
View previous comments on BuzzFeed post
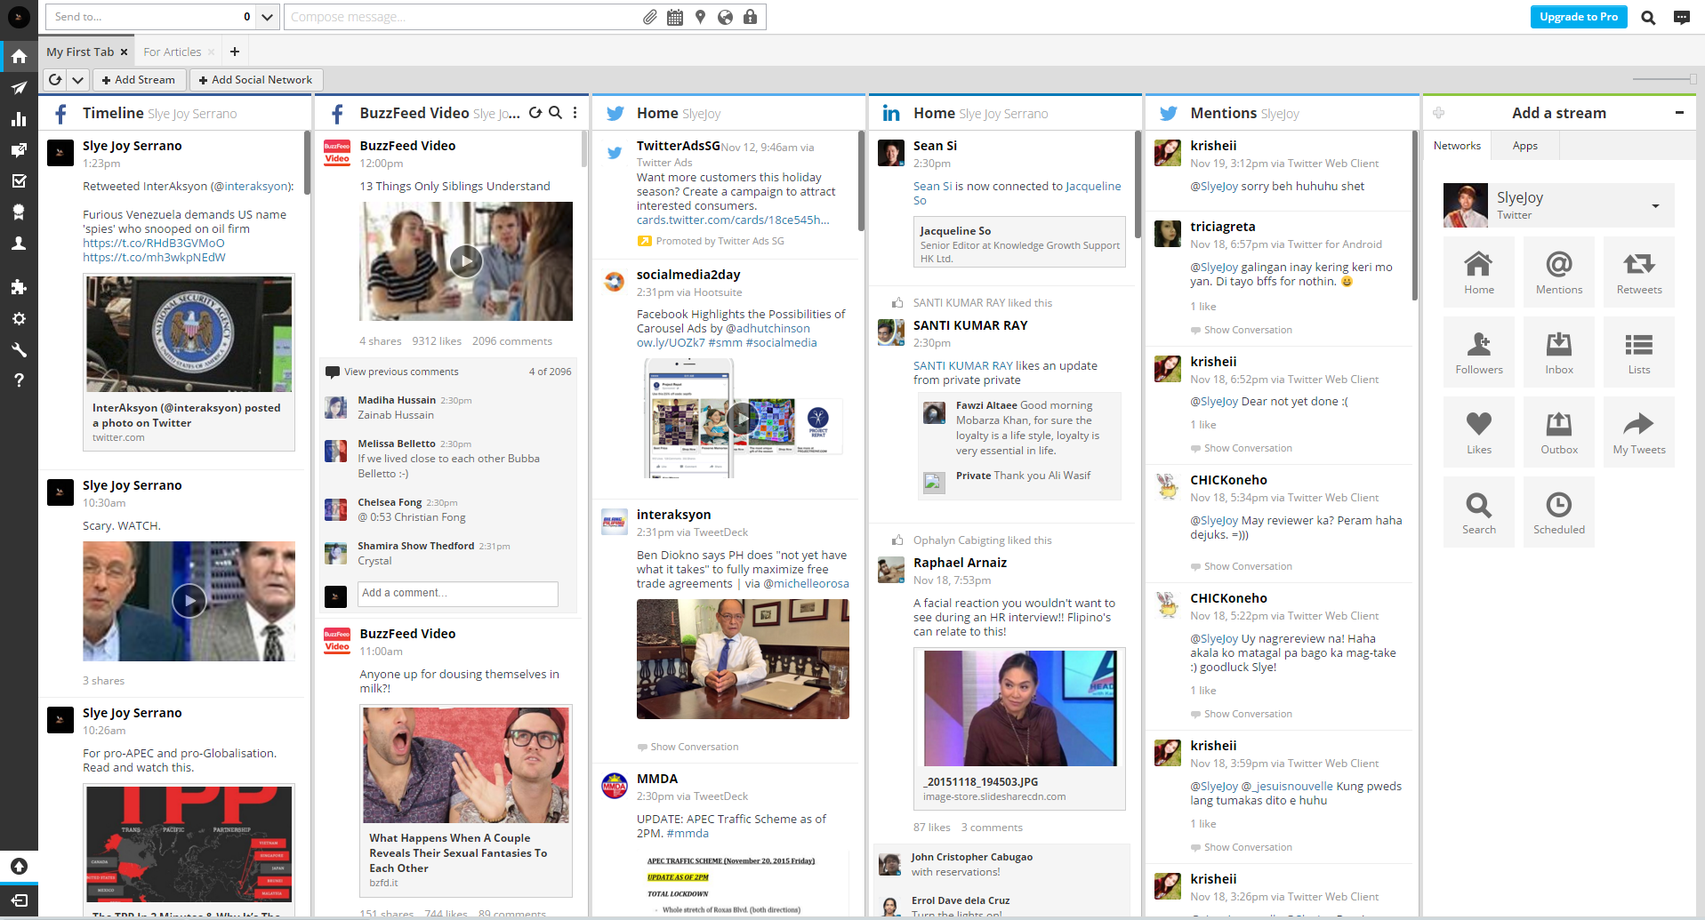click(401, 372)
